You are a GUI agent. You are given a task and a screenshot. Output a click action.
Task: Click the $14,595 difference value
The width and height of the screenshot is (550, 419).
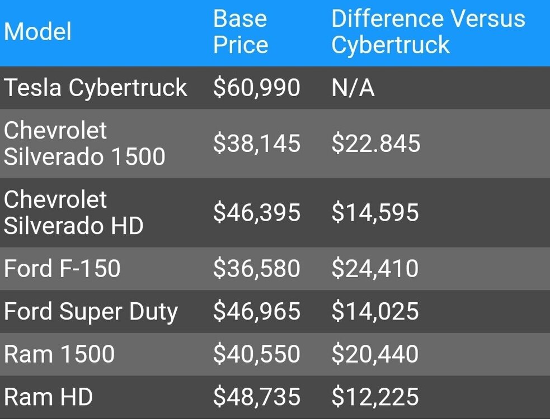[375, 213]
